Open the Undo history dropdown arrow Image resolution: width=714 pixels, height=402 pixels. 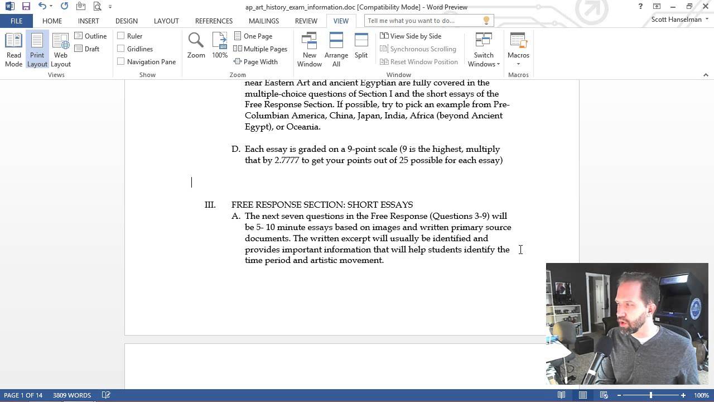click(x=51, y=7)
